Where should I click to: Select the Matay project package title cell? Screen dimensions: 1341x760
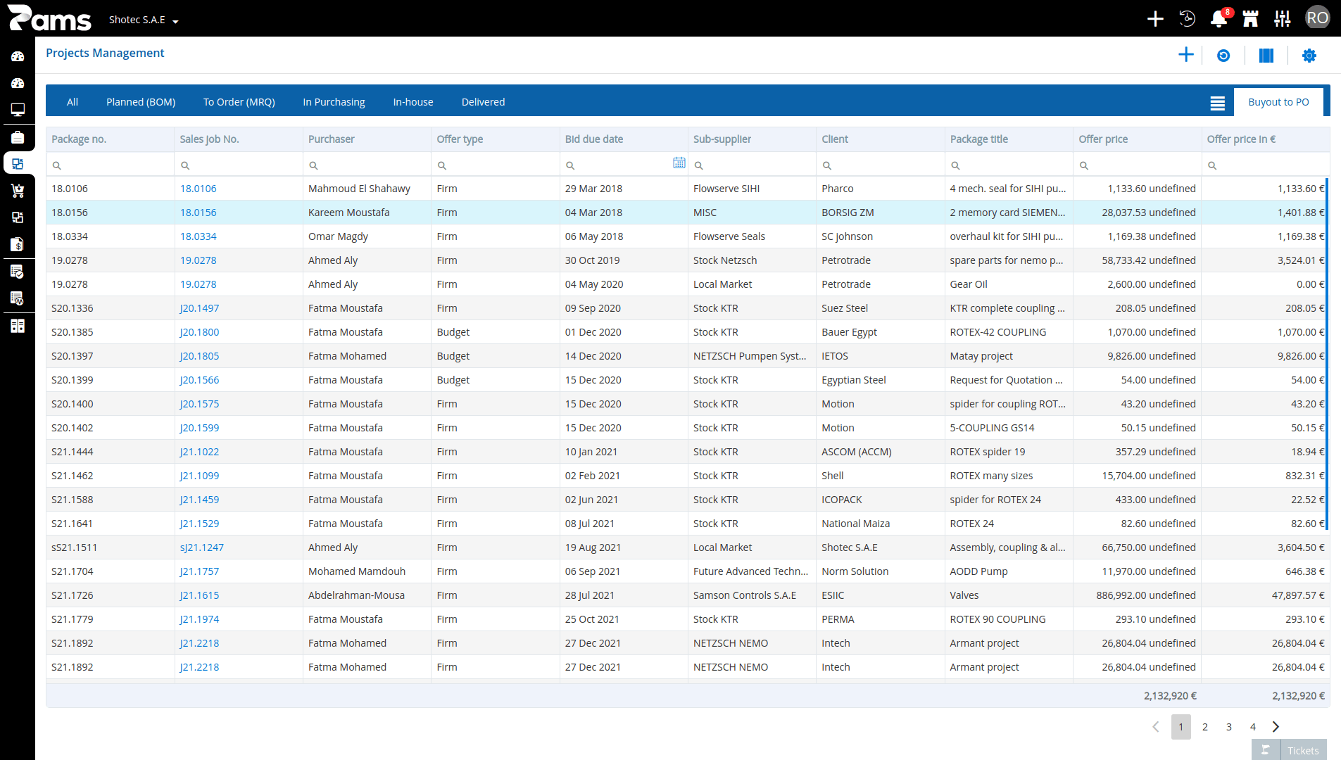(x=1009, y=356)
